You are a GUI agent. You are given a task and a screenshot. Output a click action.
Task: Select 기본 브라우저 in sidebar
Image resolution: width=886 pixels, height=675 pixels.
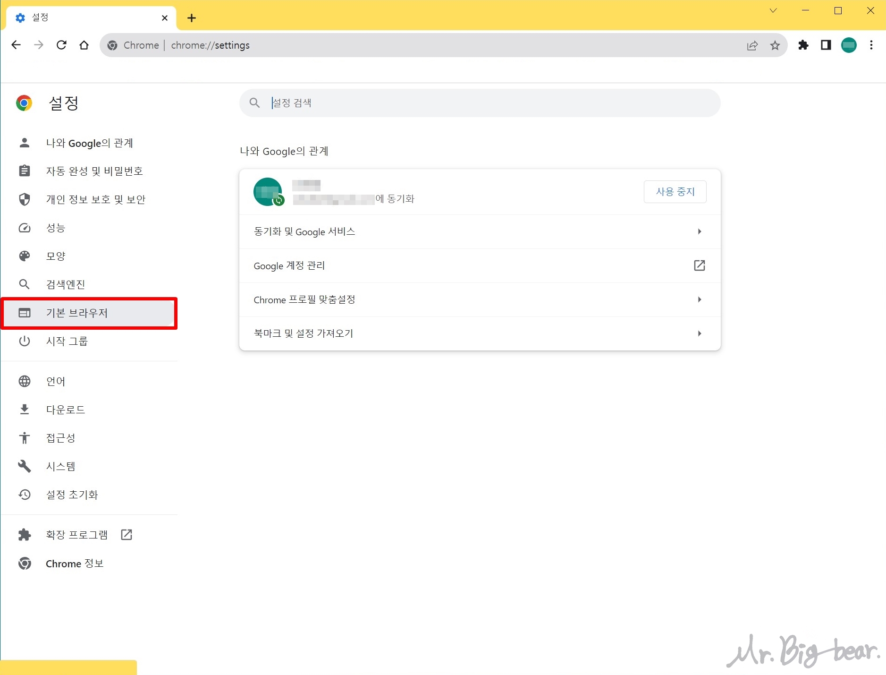90,313
